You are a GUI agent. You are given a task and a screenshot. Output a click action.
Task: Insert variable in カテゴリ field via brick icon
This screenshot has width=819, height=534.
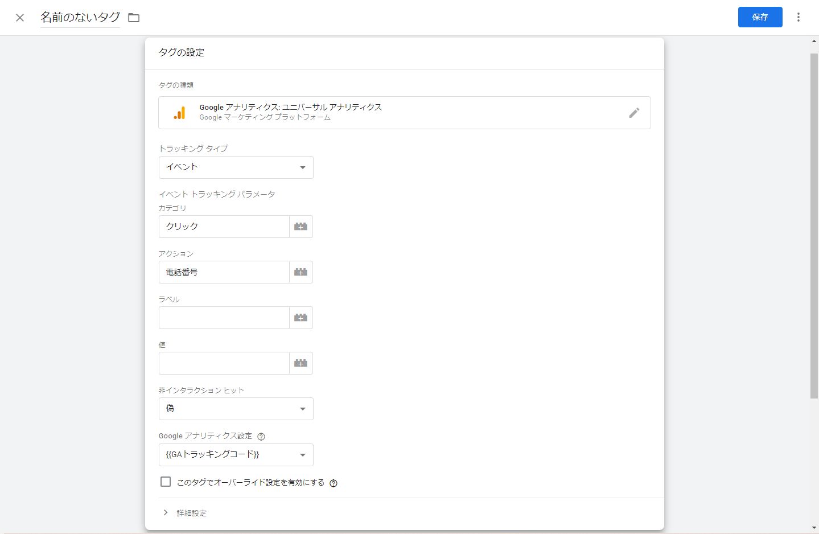(x=301, y=227)
